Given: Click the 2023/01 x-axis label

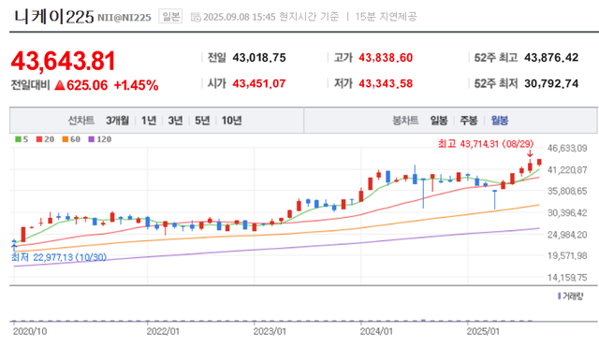Looking at the screenshot, I should (x=270, y=331).
